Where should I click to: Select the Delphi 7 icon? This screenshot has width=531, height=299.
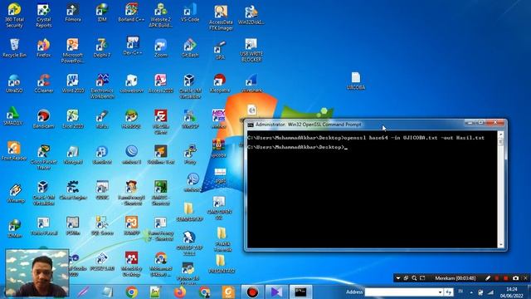tap(102, 48)
